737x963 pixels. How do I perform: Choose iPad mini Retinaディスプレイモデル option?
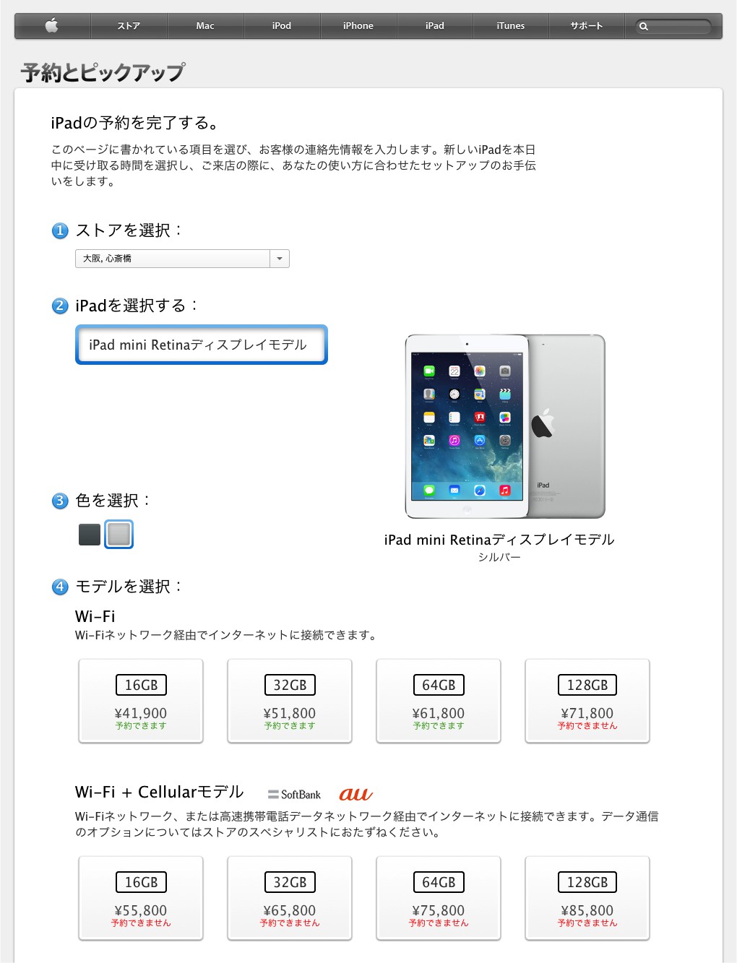tap(202, 345)
